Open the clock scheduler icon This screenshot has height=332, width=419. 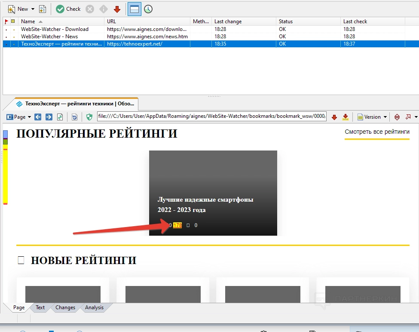click(x=148, y=9)
